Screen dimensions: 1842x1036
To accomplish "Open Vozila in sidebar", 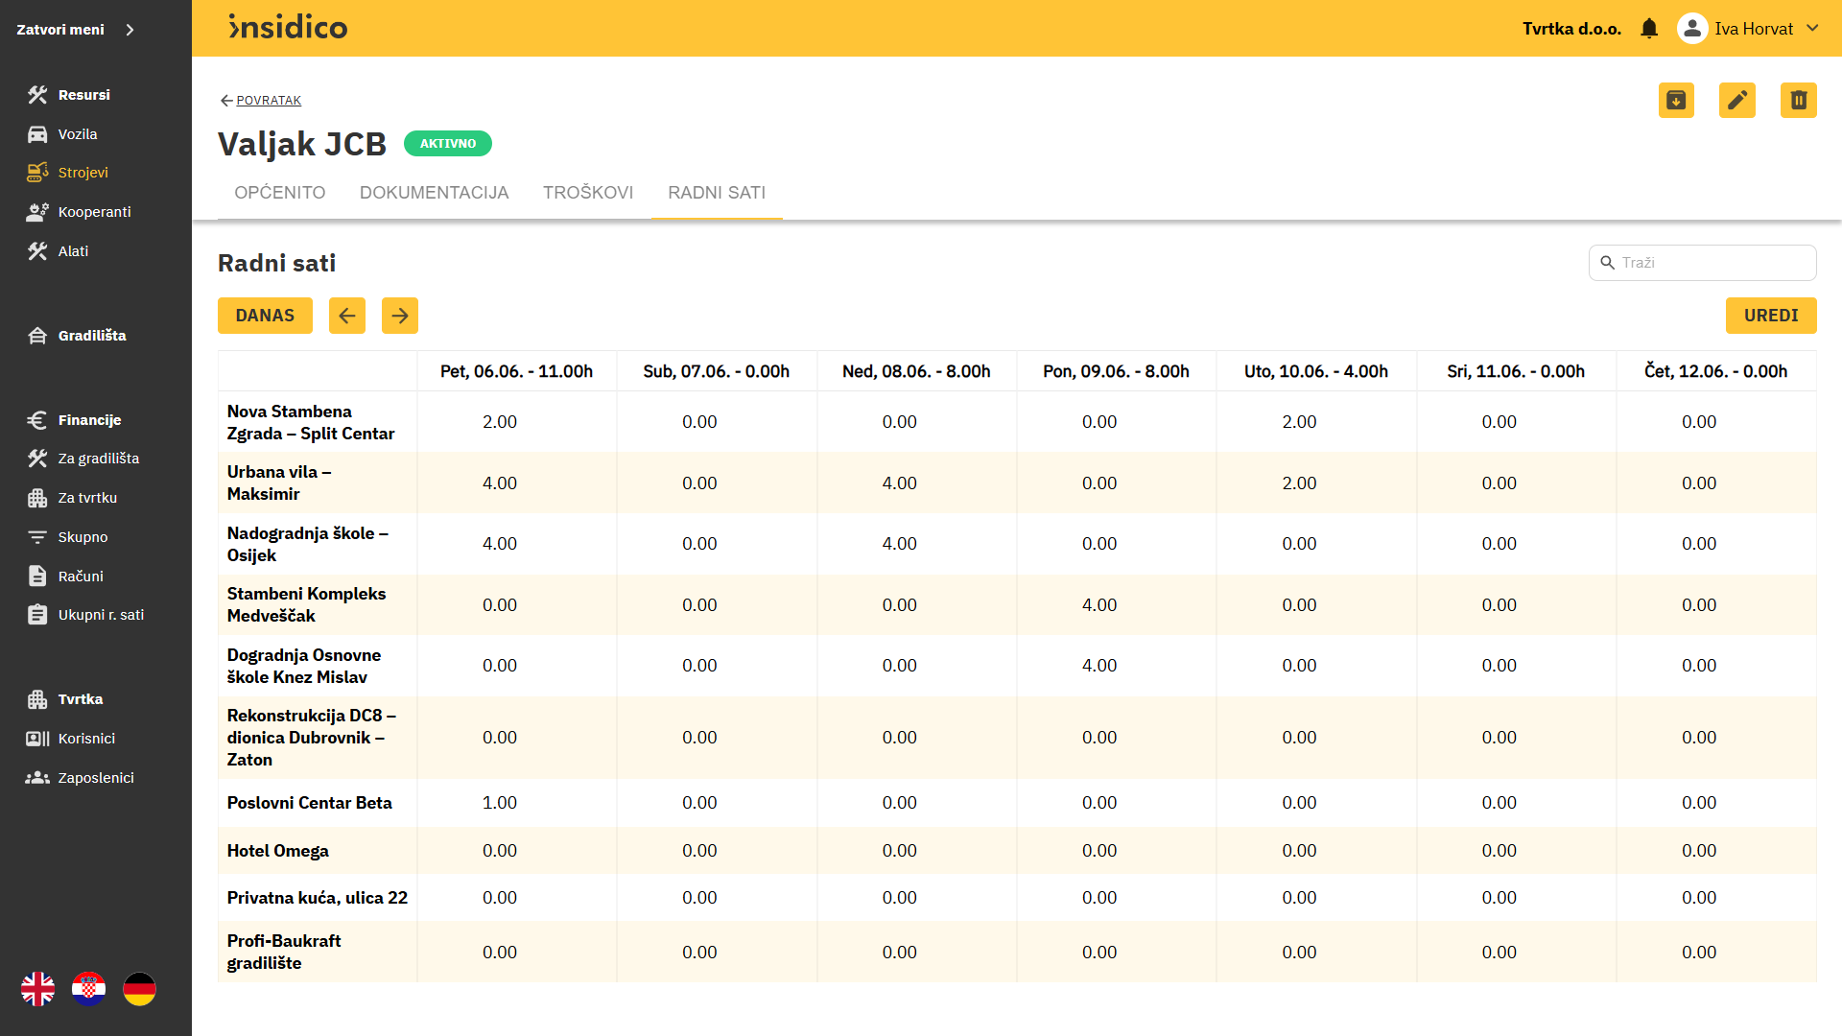I will tap(77, 134).
